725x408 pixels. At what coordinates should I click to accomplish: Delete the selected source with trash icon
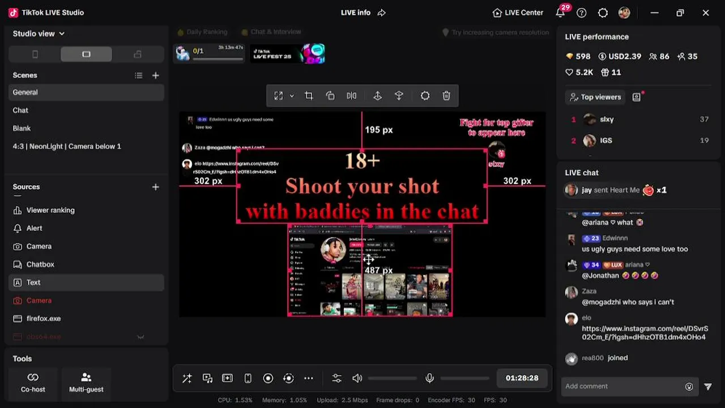[x=446, y=96]
